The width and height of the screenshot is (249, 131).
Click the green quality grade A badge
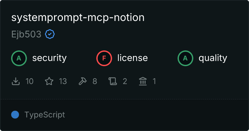click(185, 58)
